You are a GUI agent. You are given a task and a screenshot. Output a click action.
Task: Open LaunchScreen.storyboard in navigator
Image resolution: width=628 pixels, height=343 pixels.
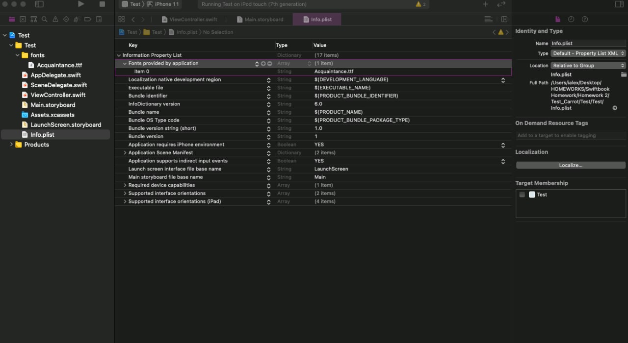[x=61, y=124]
